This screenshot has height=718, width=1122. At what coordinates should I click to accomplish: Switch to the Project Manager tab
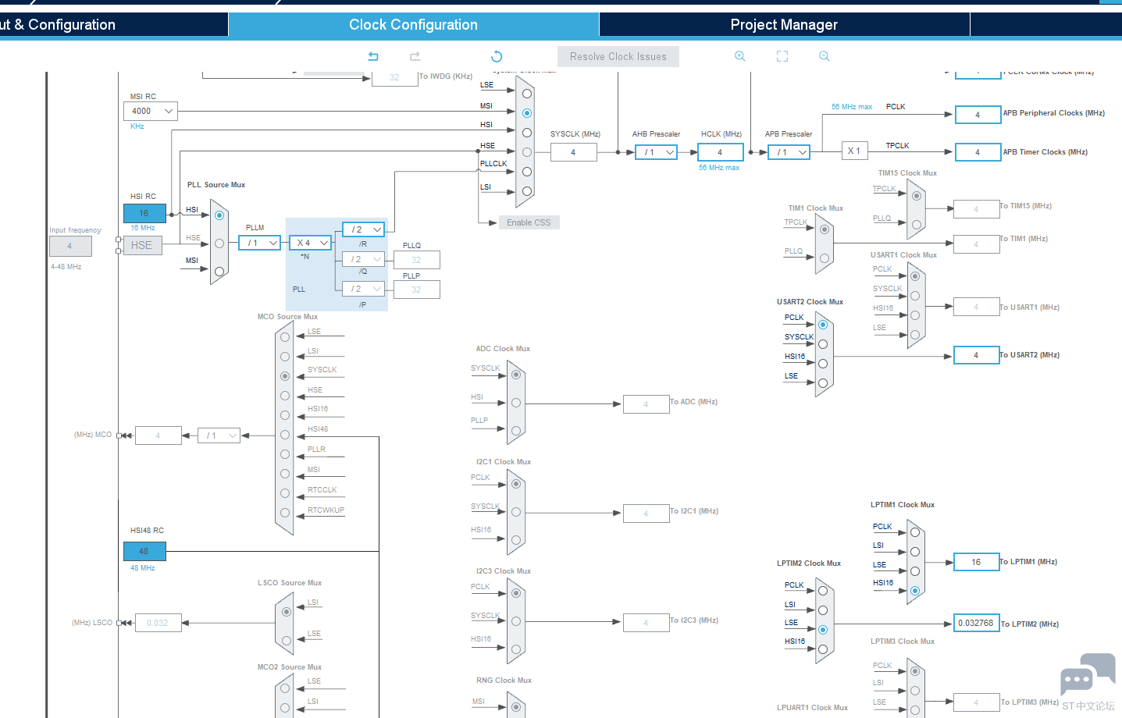pos(784,25)
